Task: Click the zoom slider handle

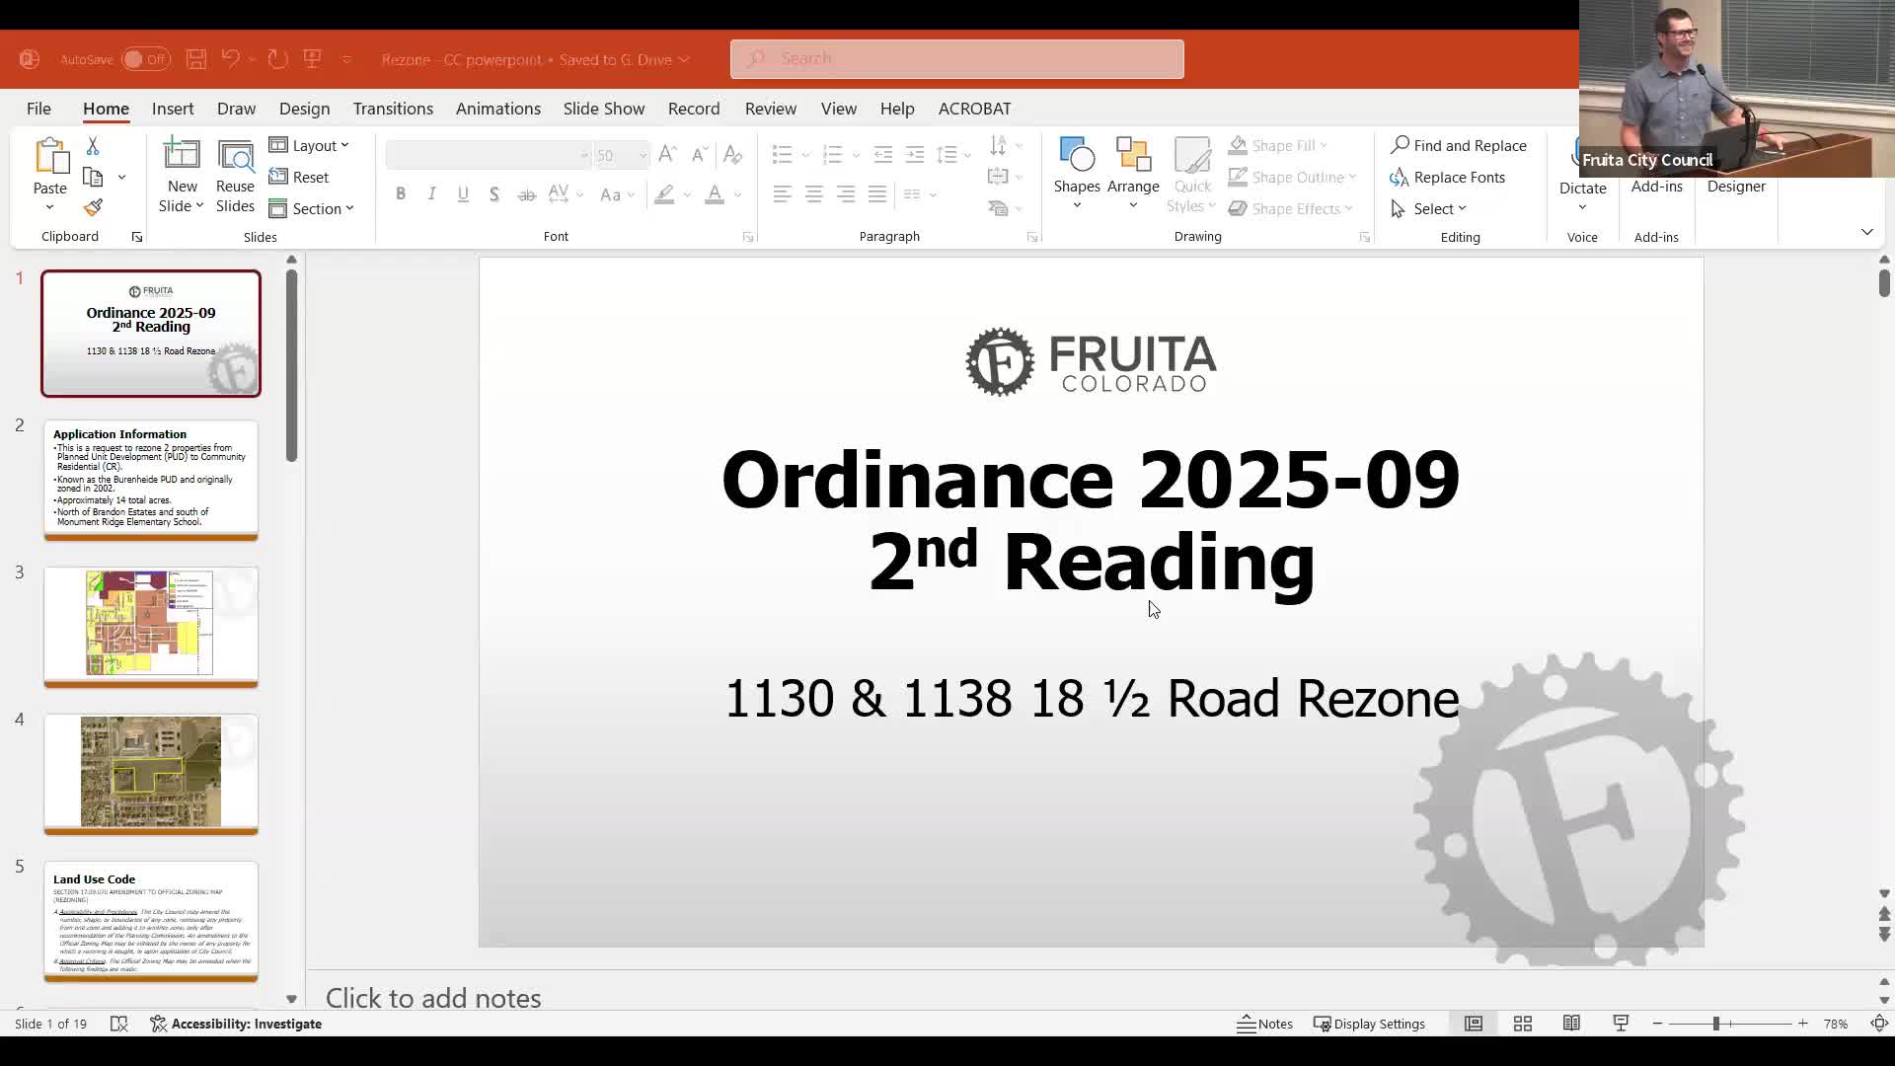Action: (x=1715, y=1024)
